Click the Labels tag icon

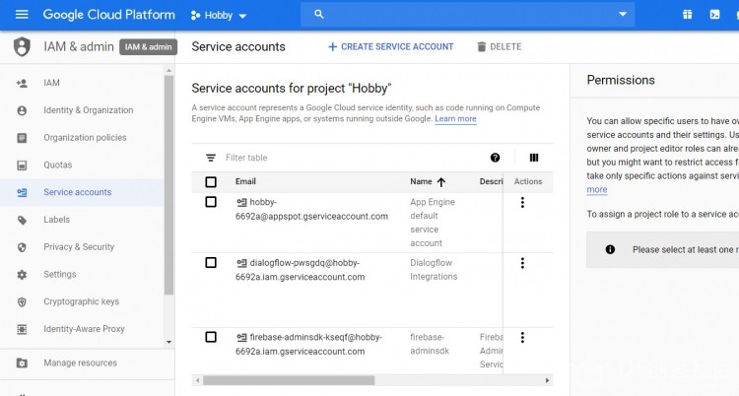[x=22, y=220]
